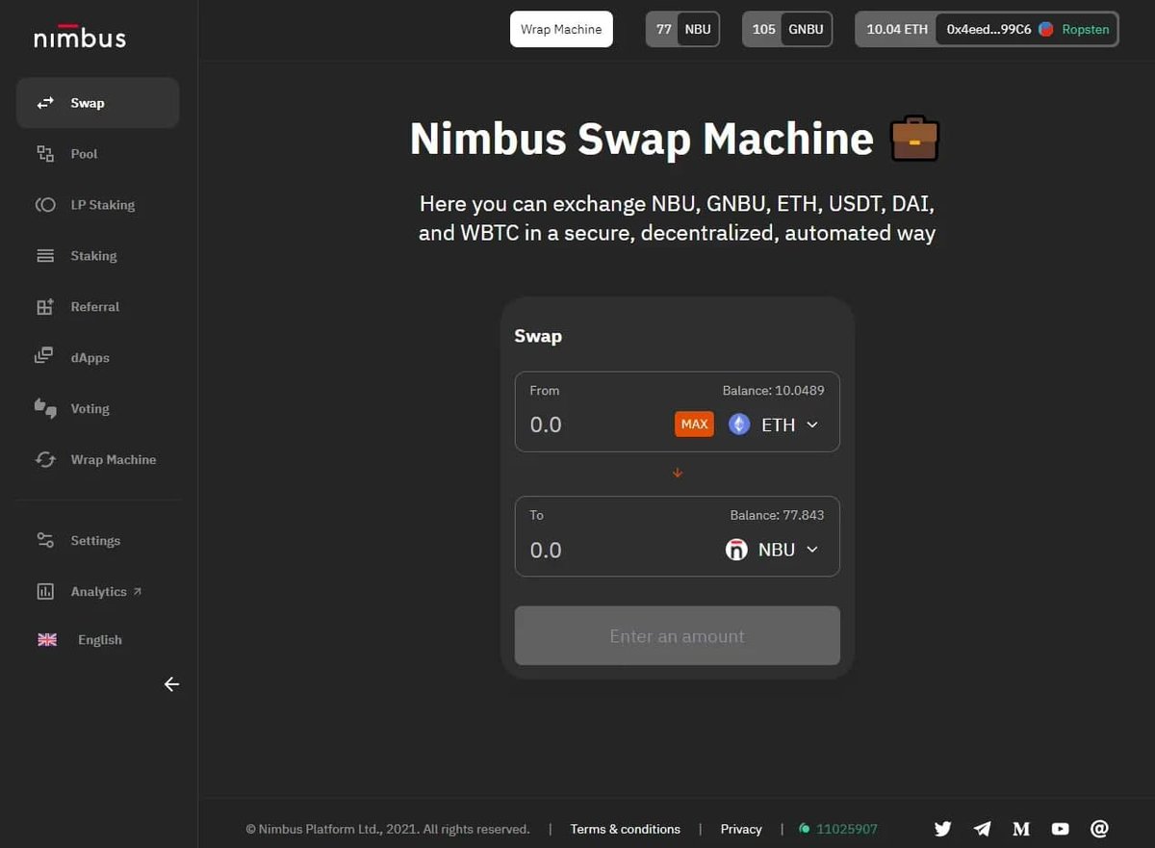Click the swap direction arrow between fields
This screenshot has width=1155, height=848.
tap(678, 473)
